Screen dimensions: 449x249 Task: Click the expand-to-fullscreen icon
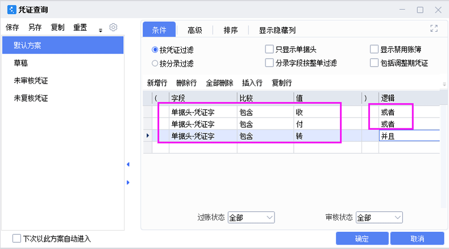point(434,28)
